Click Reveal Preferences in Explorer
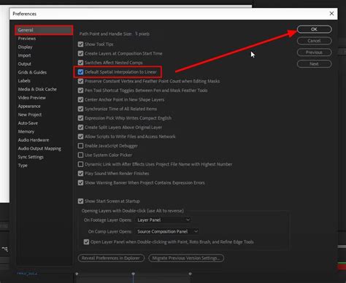 [x=111, y=258]
